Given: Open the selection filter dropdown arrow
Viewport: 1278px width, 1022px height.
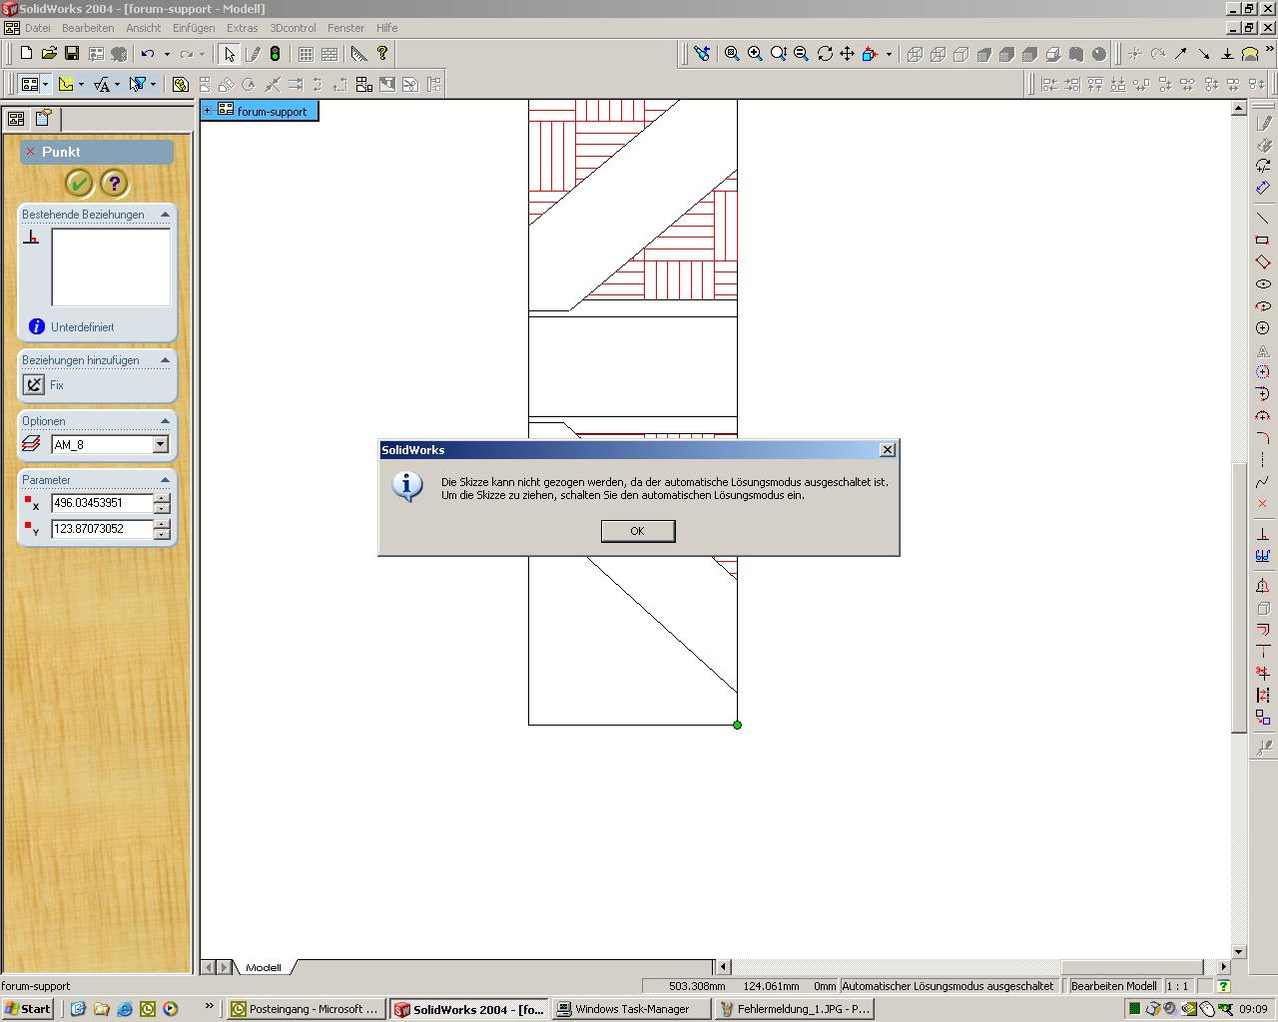Looking at the screenshot, I should coord(153,85).
